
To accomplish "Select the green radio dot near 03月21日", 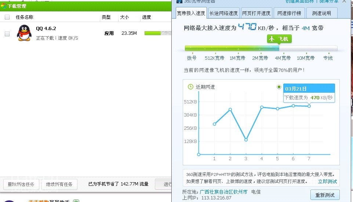I will (x=279, y=87).
